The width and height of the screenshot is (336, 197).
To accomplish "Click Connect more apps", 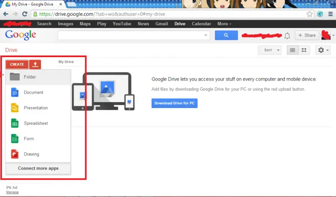I will (38, 168).
